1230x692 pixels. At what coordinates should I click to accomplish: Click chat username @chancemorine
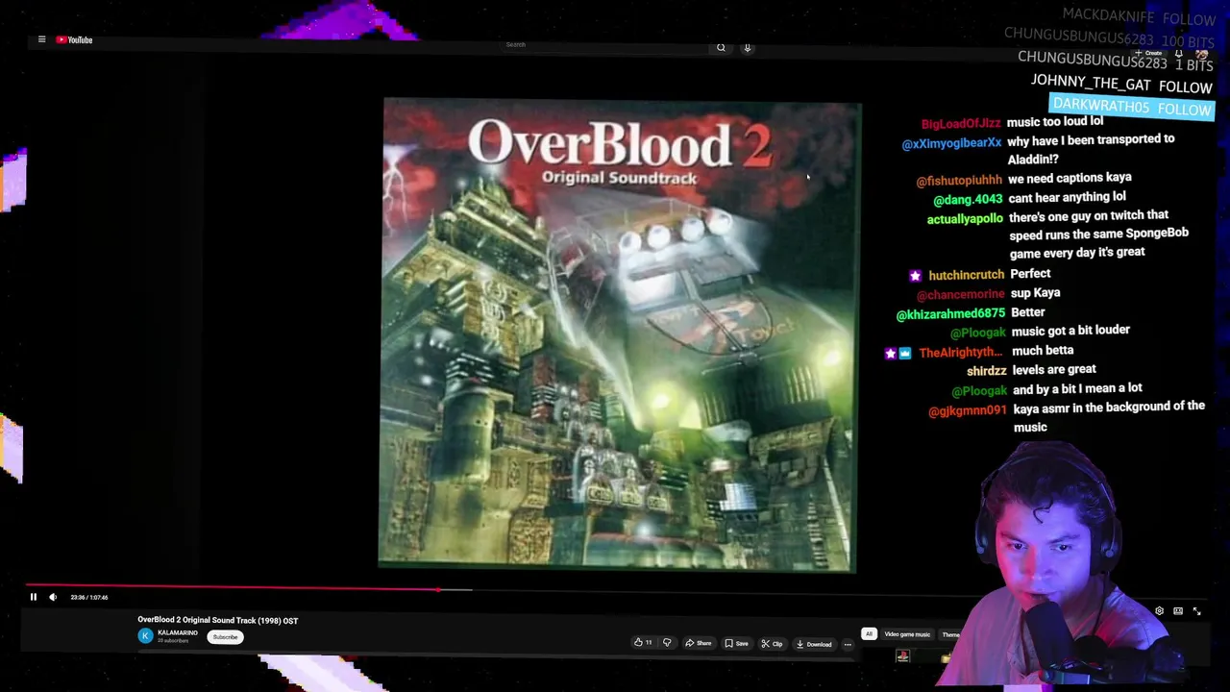pos(960,294)
